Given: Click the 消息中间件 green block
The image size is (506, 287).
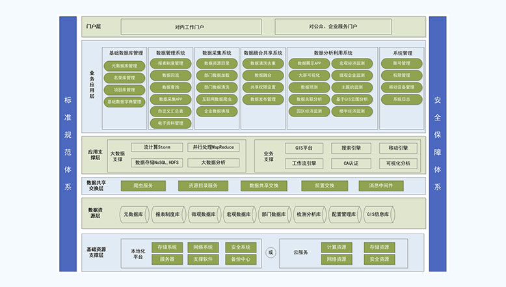Looking at the screenshot, I should [380, 186].
